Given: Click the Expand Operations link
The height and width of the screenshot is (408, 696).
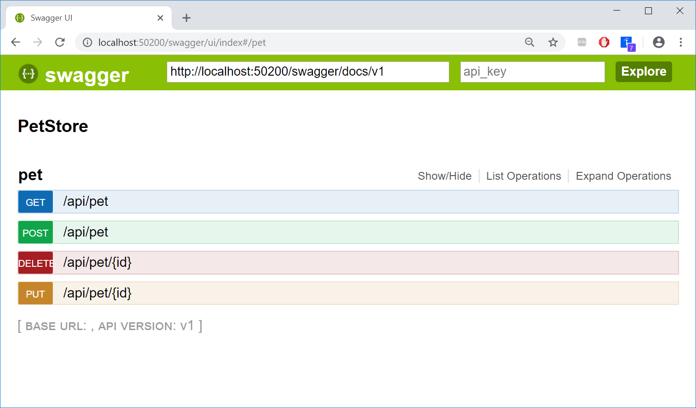Looking at the screenshot, I should (x=623, y=176).
